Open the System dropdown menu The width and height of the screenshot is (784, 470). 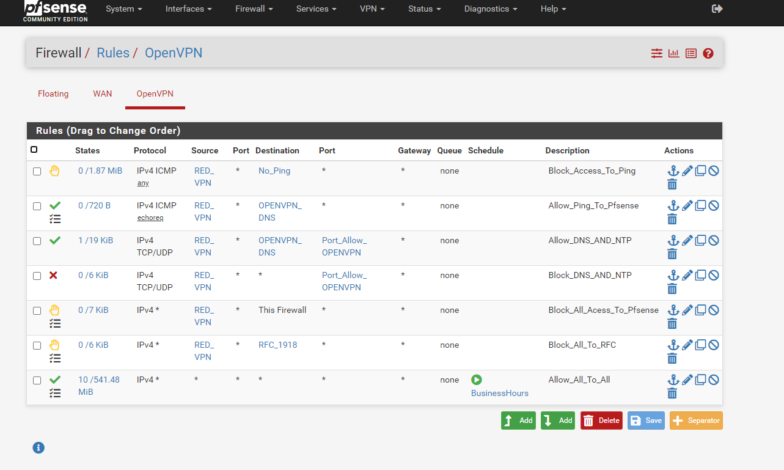[124, 9]
